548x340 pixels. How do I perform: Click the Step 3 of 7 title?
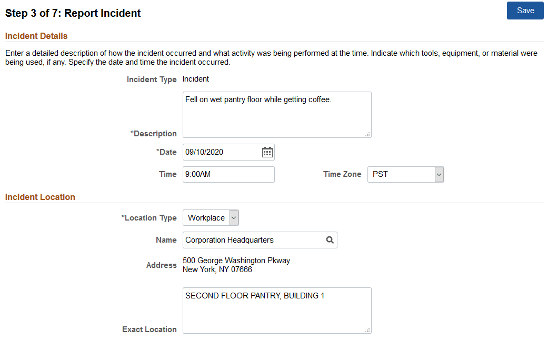pyautogui.click(x=73, y=13)
